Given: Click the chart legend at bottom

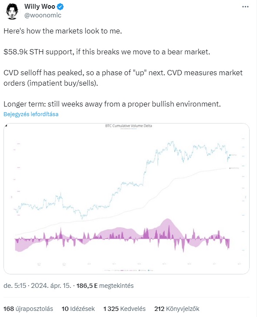Looking at the screenshot, I should point(129,270).
